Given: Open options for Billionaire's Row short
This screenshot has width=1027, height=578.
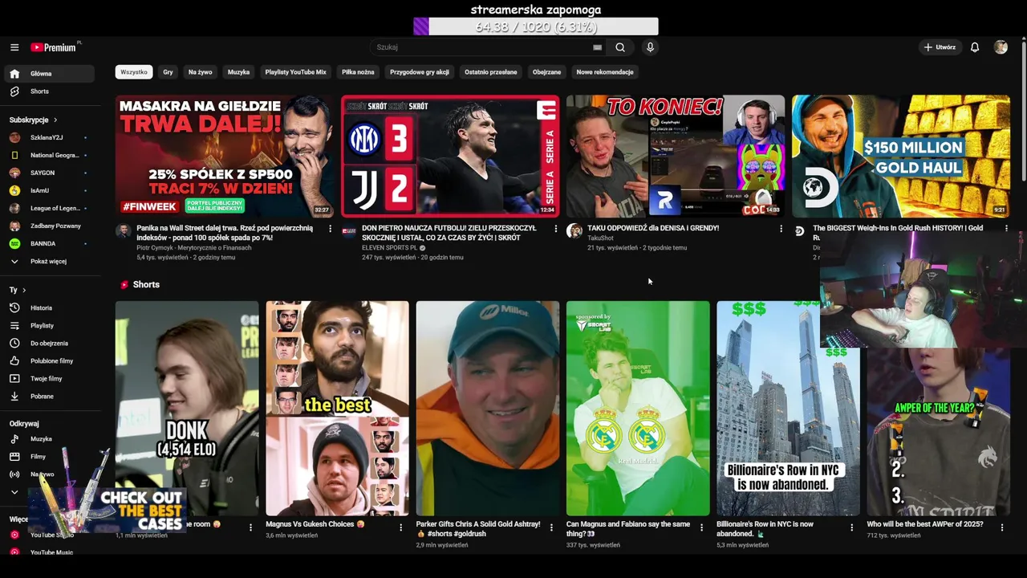Looking at the screenshot, I should (x=851, y=527).
